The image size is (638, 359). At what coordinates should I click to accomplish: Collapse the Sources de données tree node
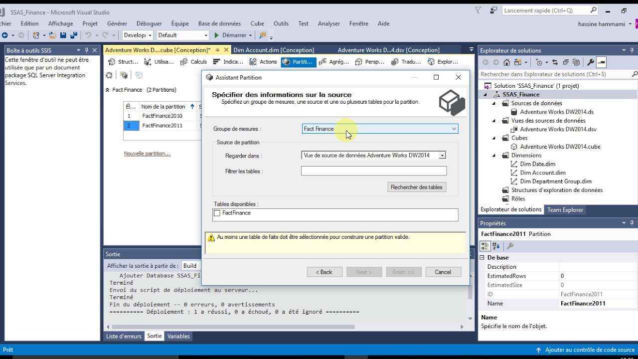point(494,103)
